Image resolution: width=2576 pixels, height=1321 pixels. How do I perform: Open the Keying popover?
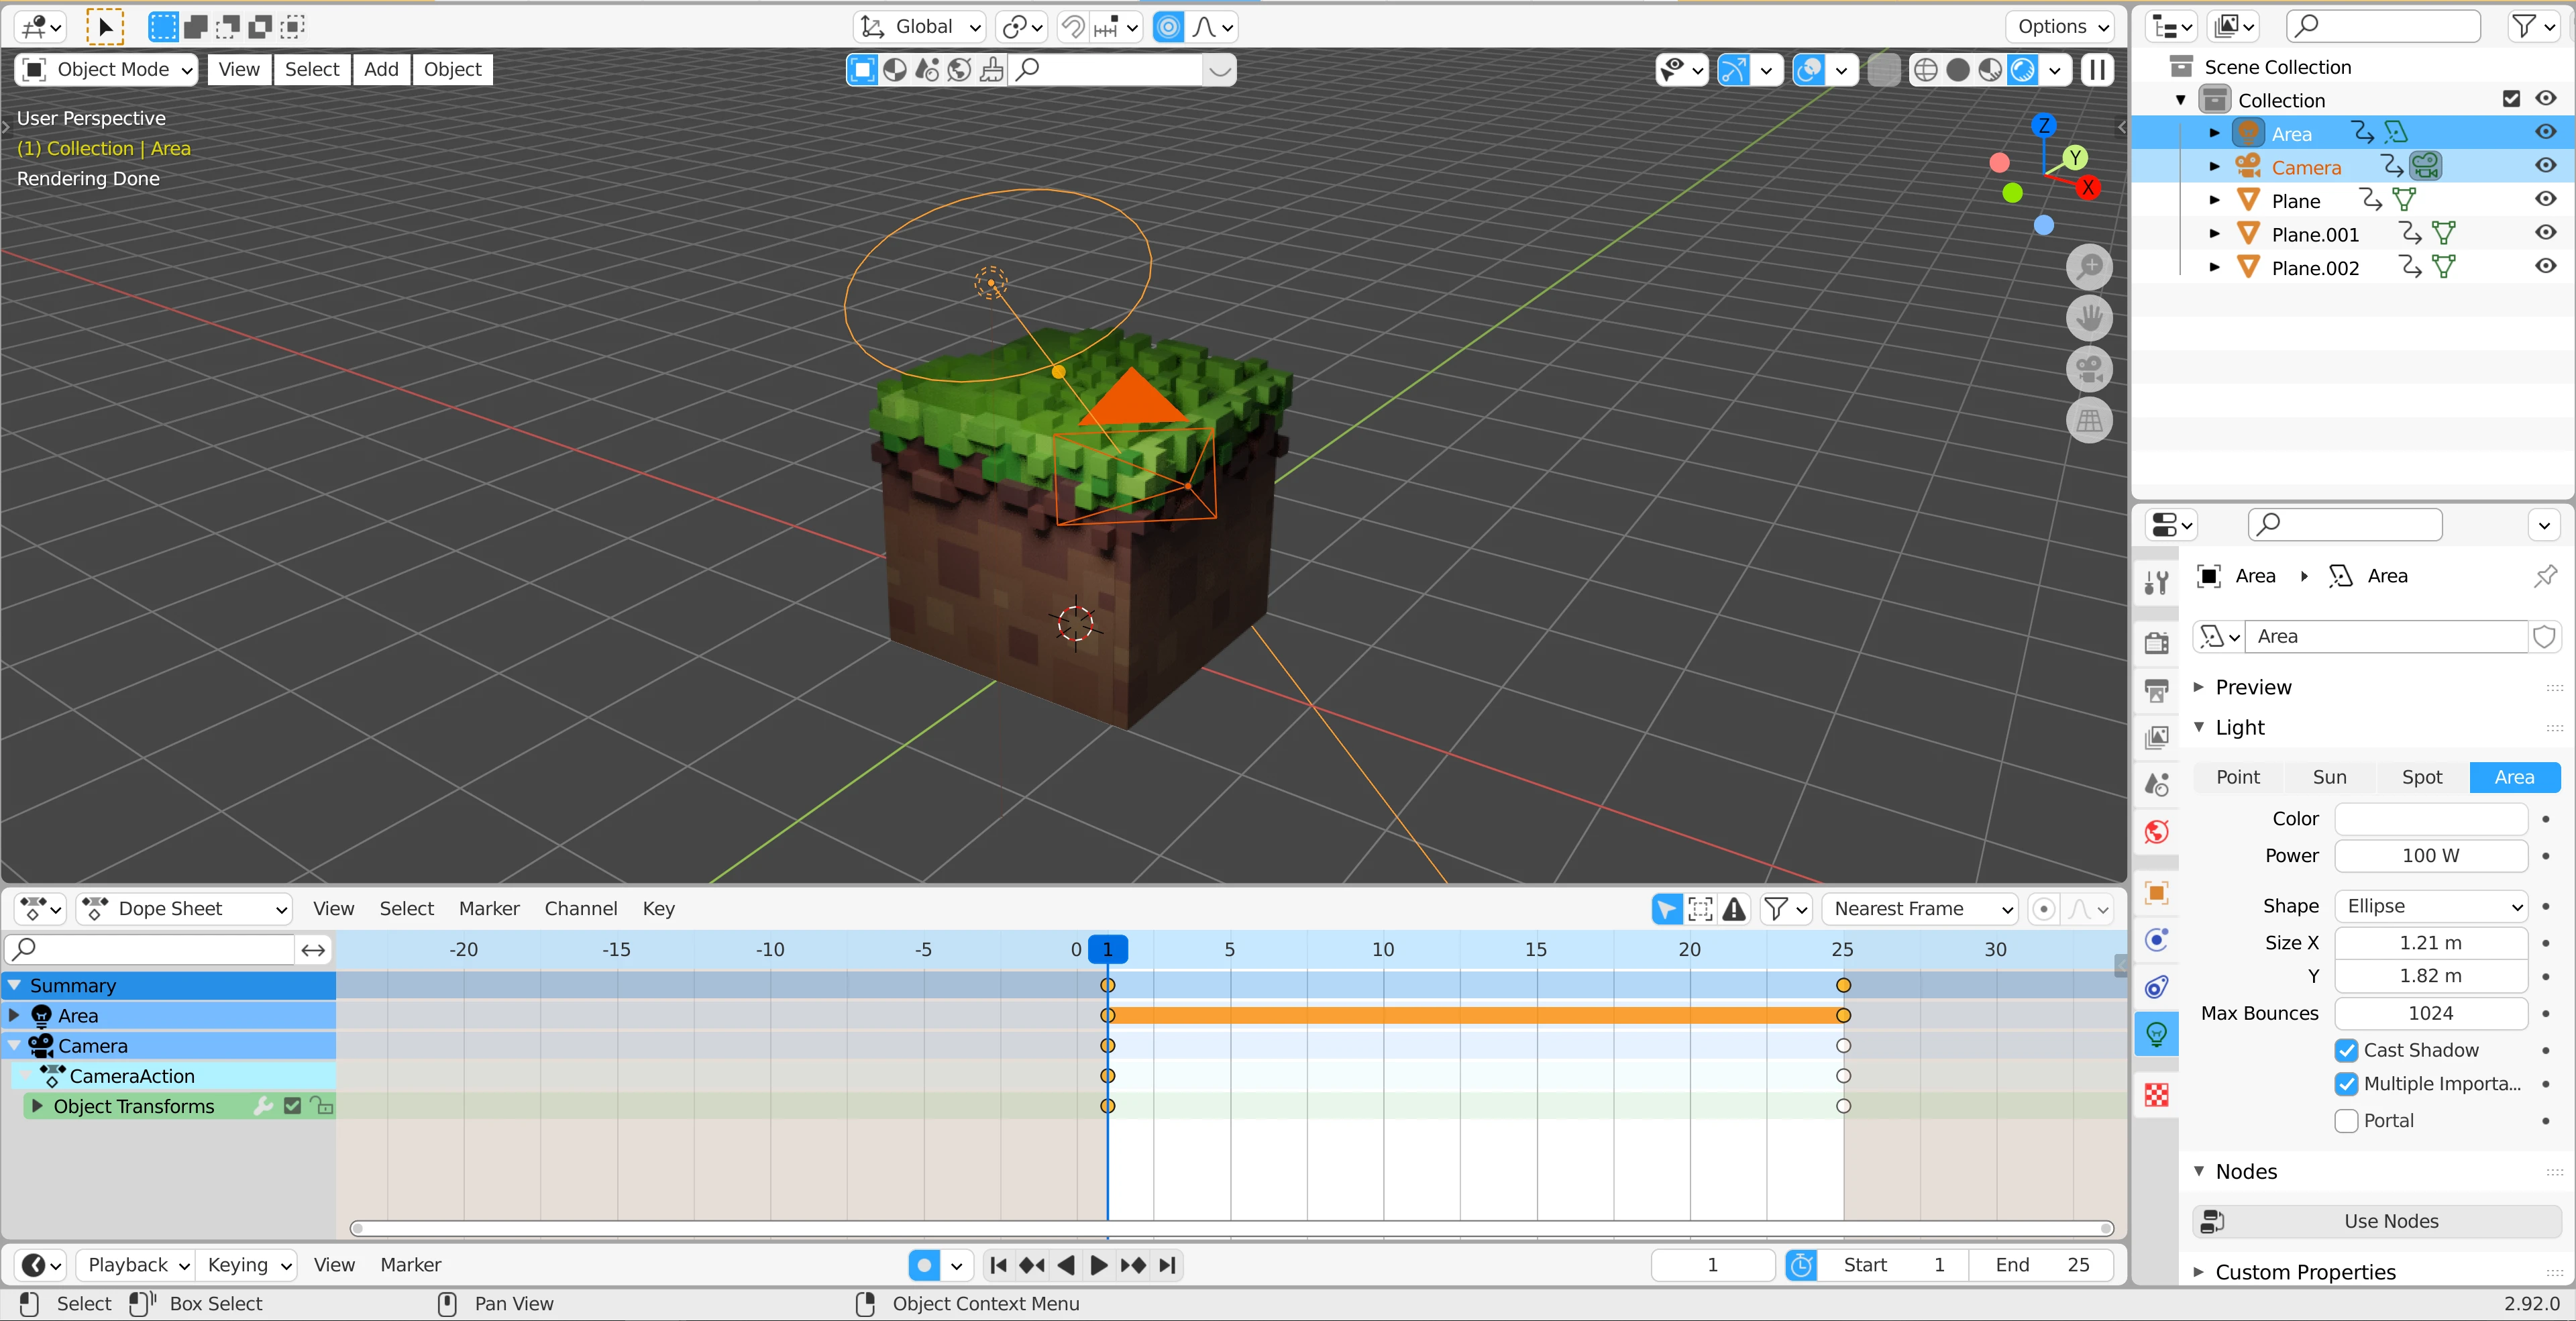pyautogui.click(x=247, y=1265)
